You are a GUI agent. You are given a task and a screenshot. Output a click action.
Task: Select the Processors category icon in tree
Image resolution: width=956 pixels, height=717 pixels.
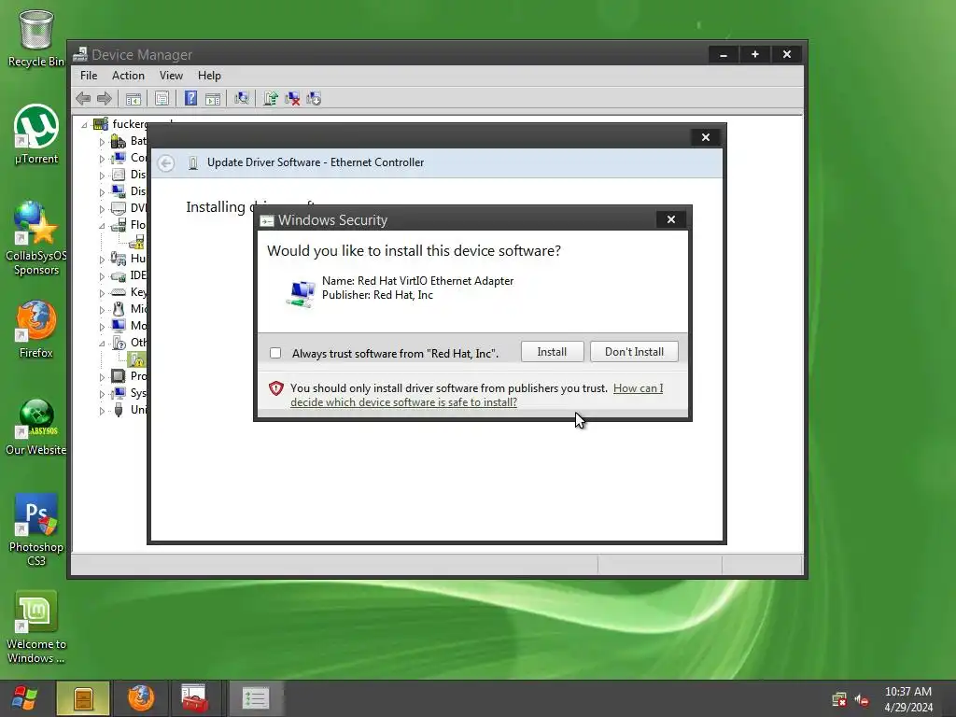119,376
